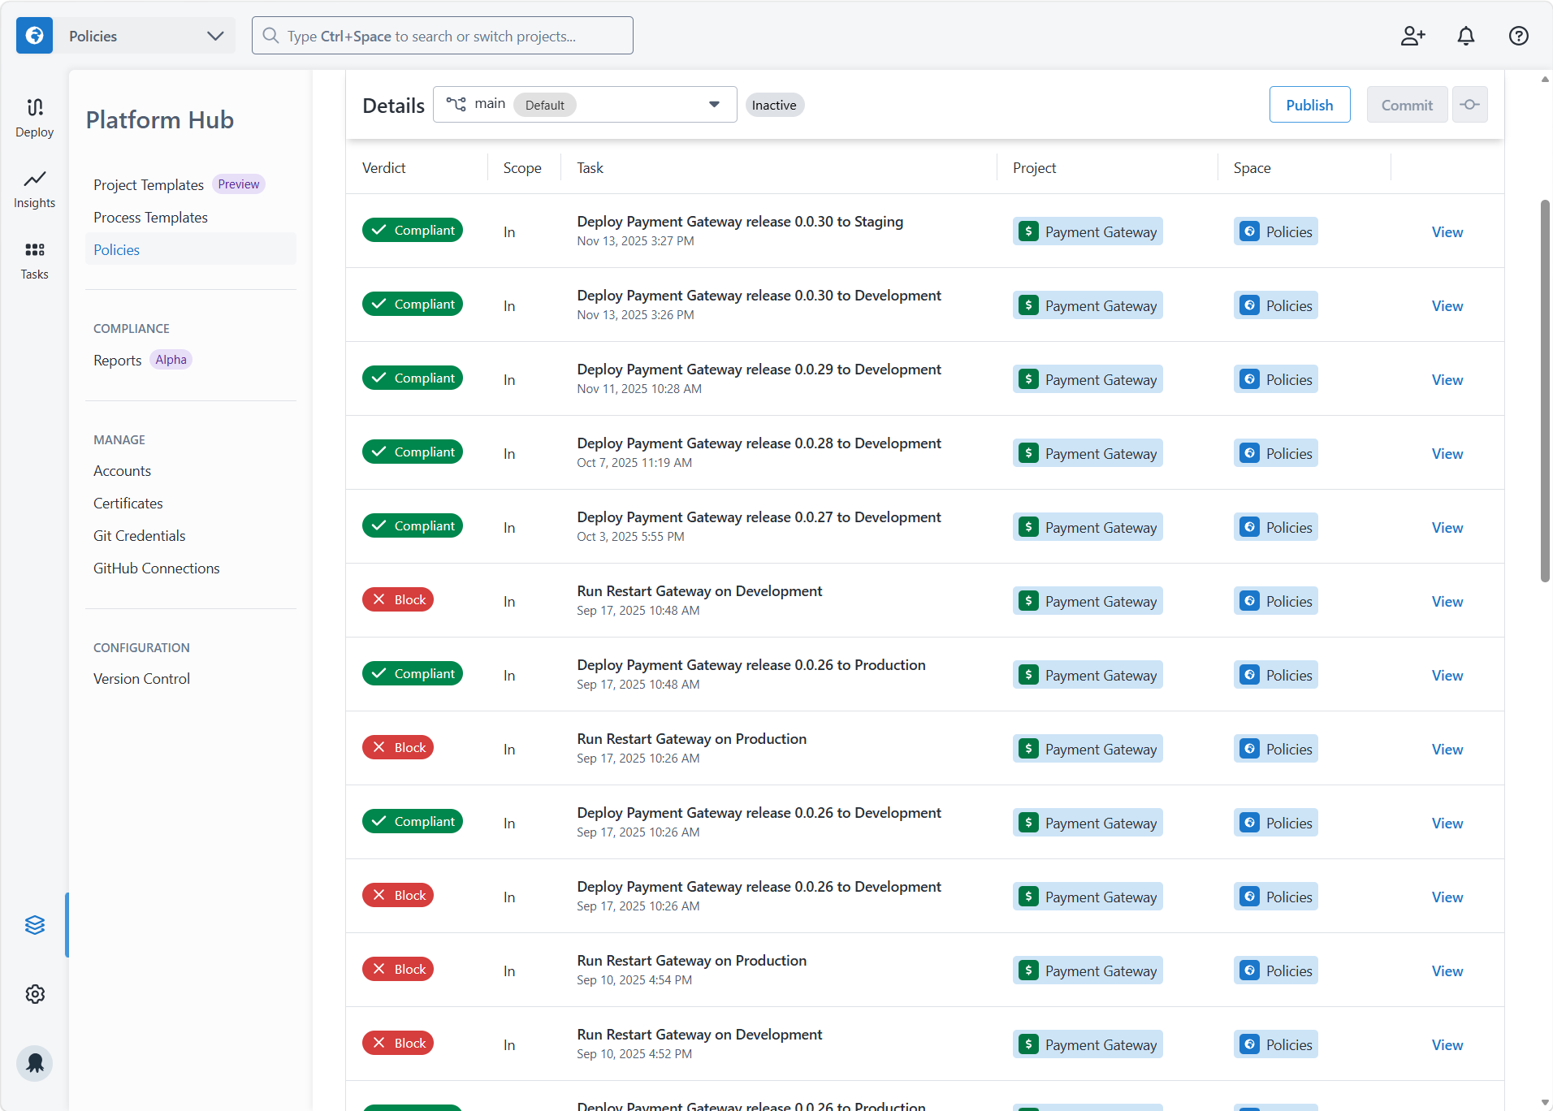Screen dimensions: 1553x1111
Task: Click the Preview tag beside Project Templates
Action: coord(239,184)
